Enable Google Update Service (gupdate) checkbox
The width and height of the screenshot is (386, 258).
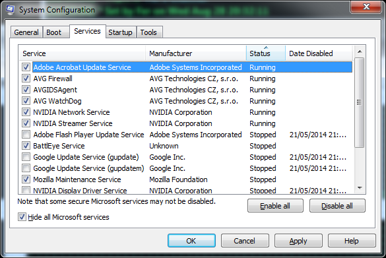pos(26,157)
